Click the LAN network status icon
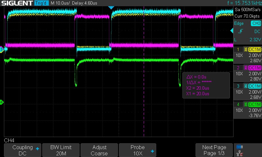 point(239,153)
